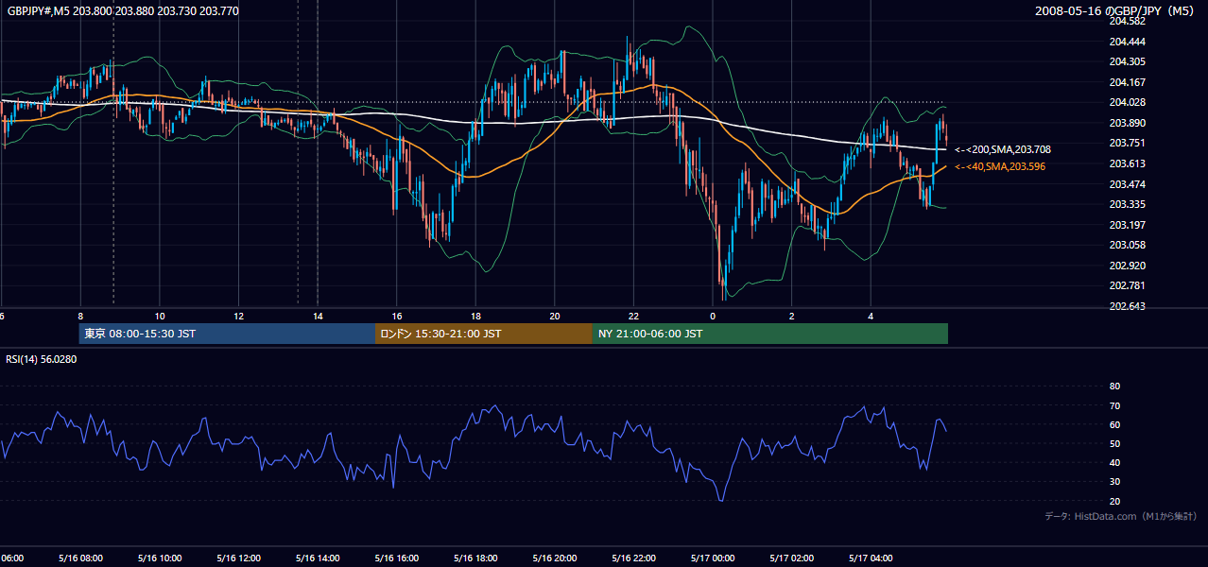Click the 5/16 08:00 time axis label
The height and width of the screenshot is (567, 1208).
click(x=79, y=558)
